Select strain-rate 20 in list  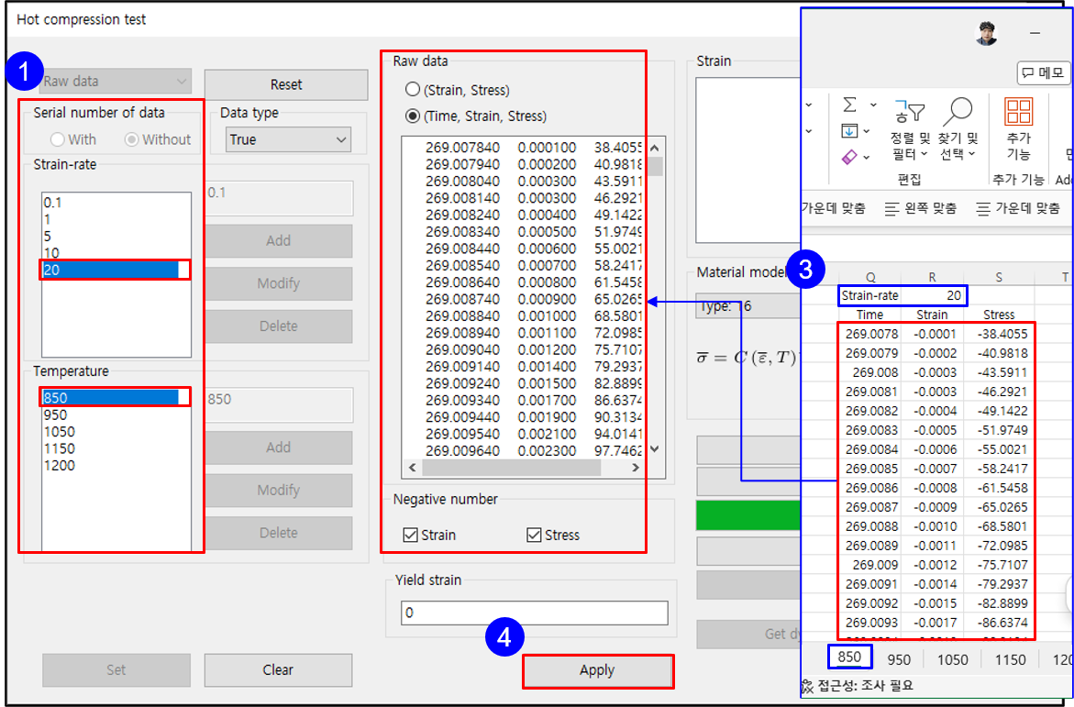tap(116, 270)
